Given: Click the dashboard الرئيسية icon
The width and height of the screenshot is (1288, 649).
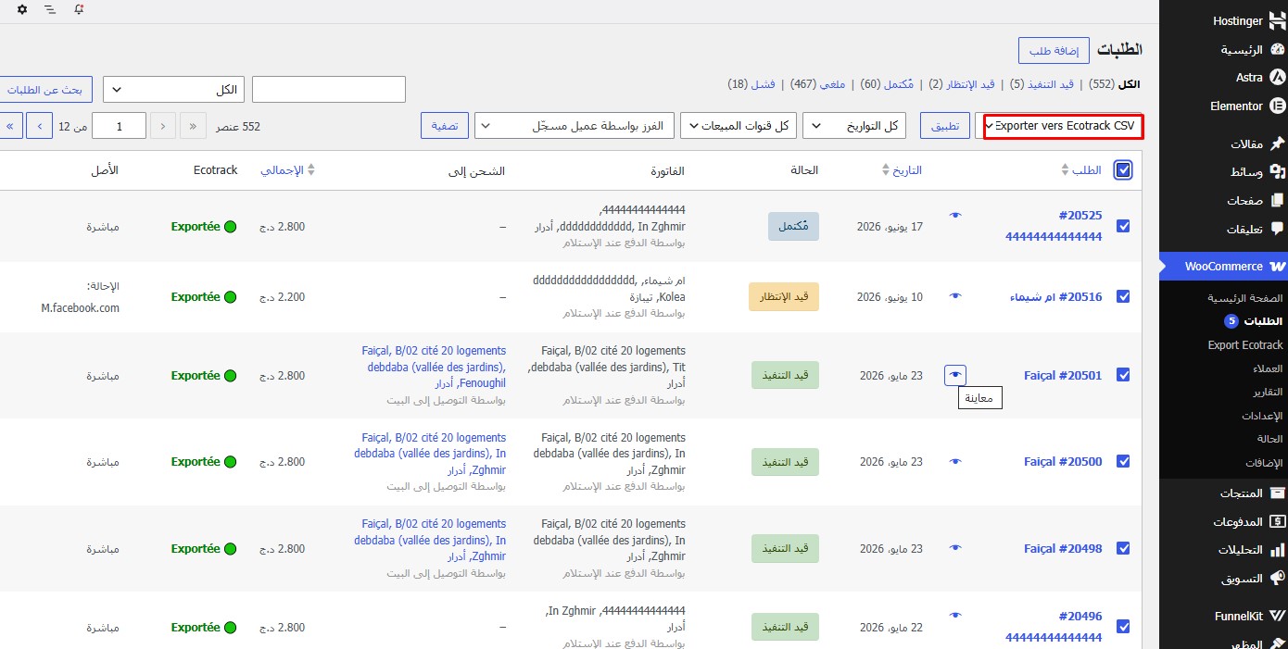Looking at the screenshot, I should pos(1277,49).
